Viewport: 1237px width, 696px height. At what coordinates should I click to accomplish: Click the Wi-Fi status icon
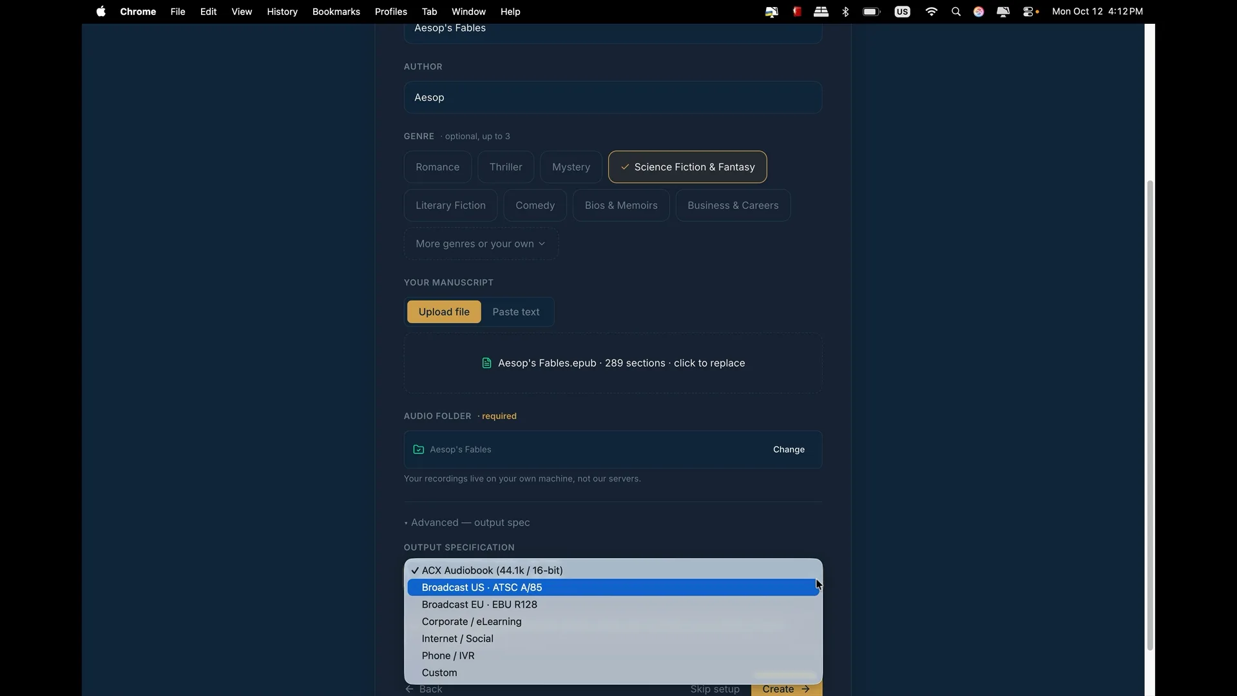[x=931, y=12]
